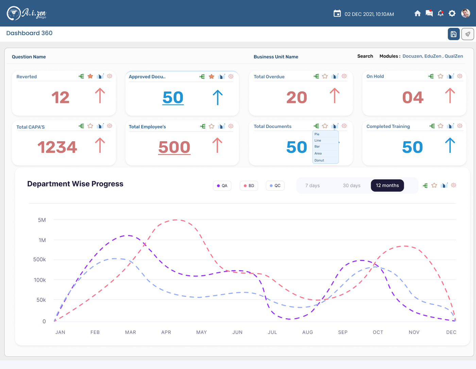The width and height of the screenshot is (476, 369).
Task: Unfavorite the Approved Docu.. card star
Action: [211, 76]
